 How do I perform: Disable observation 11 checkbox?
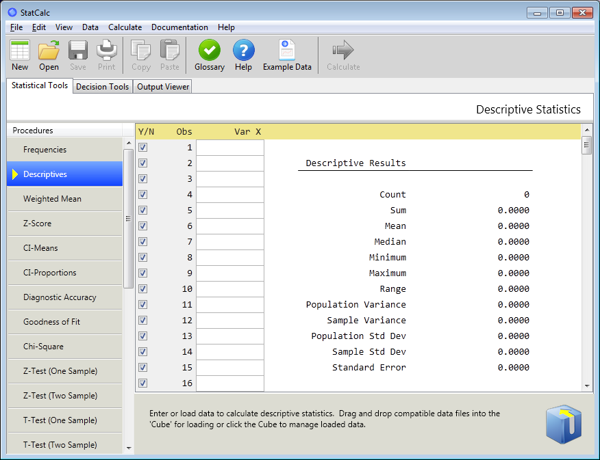point(142,305)
